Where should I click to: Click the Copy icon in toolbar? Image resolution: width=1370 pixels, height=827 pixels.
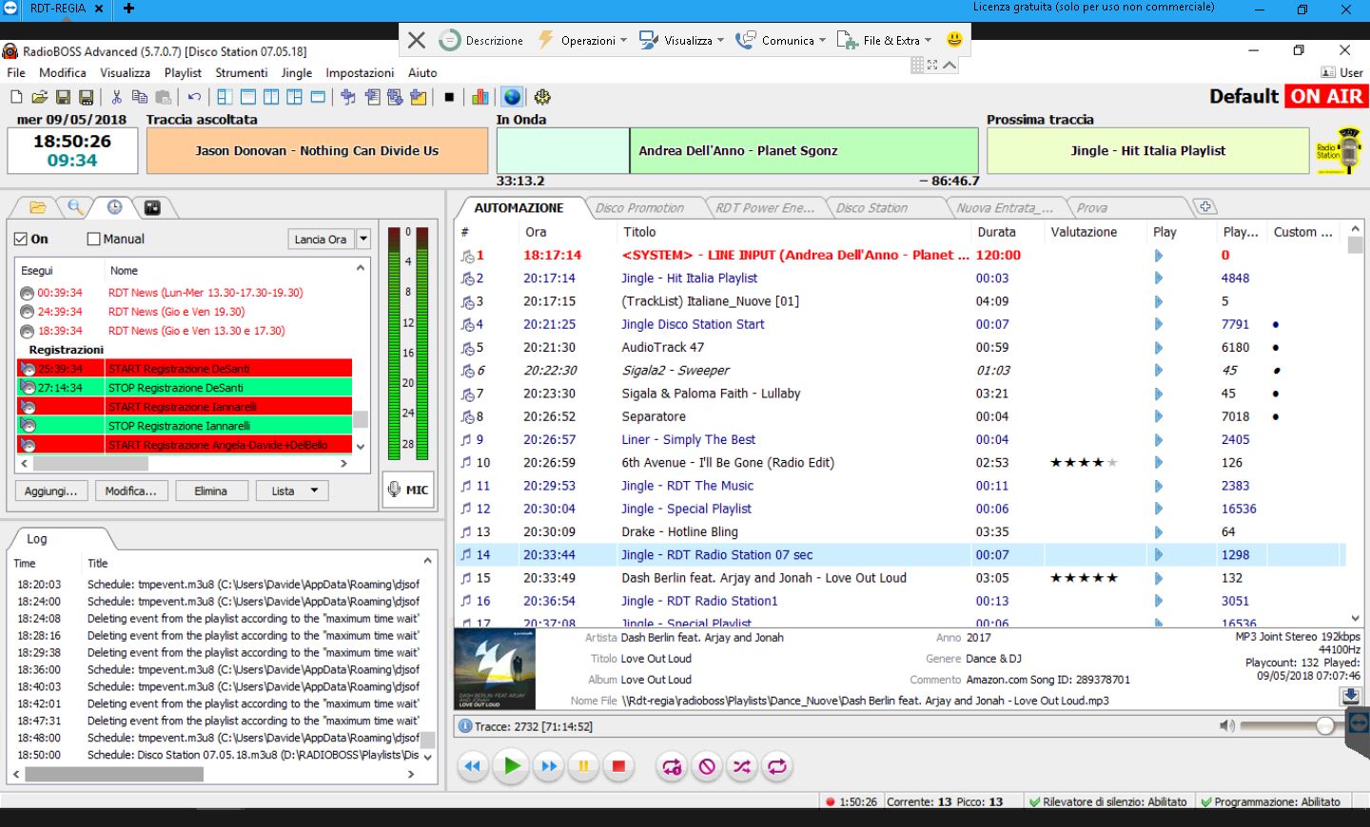[x=139, y=97]
